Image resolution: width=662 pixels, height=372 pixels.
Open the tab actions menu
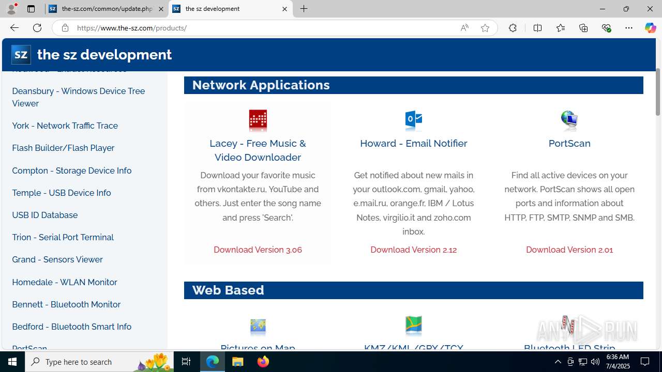click(31, 9)
